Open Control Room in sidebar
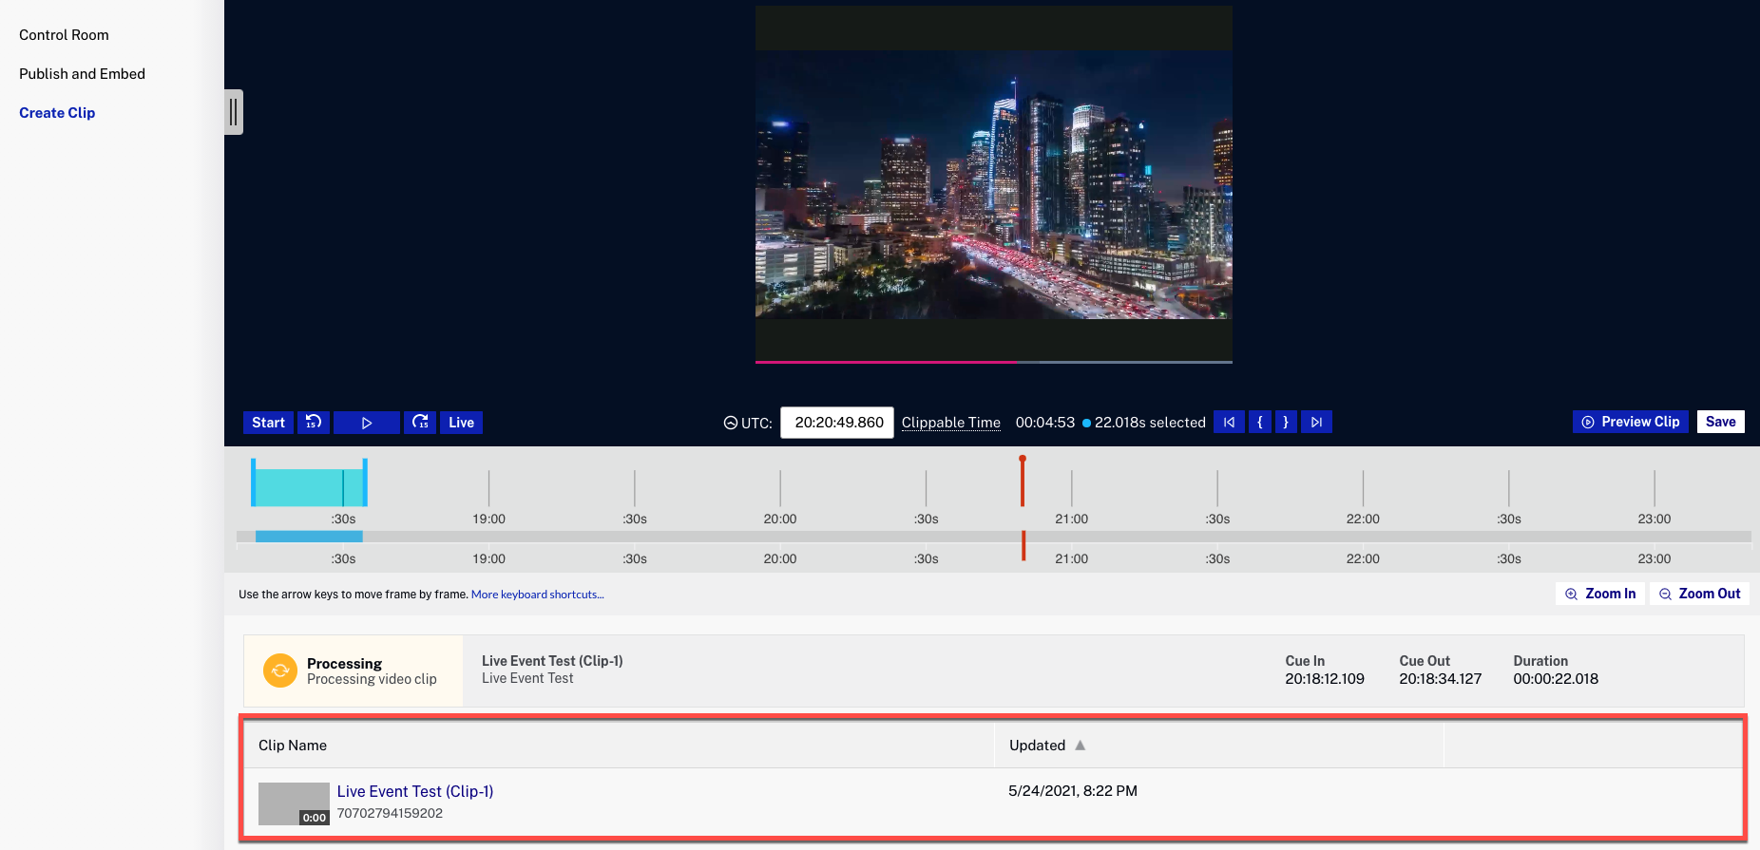The image size is (1760, 850). pyautogui.click(x=64, y=35)
